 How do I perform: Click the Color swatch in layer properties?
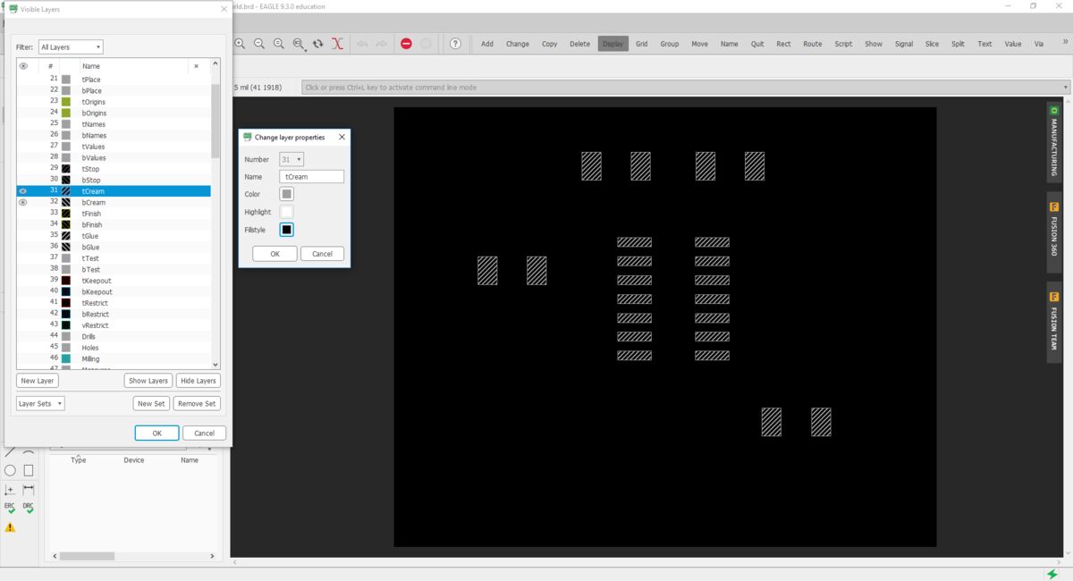(x=286, y=194)
